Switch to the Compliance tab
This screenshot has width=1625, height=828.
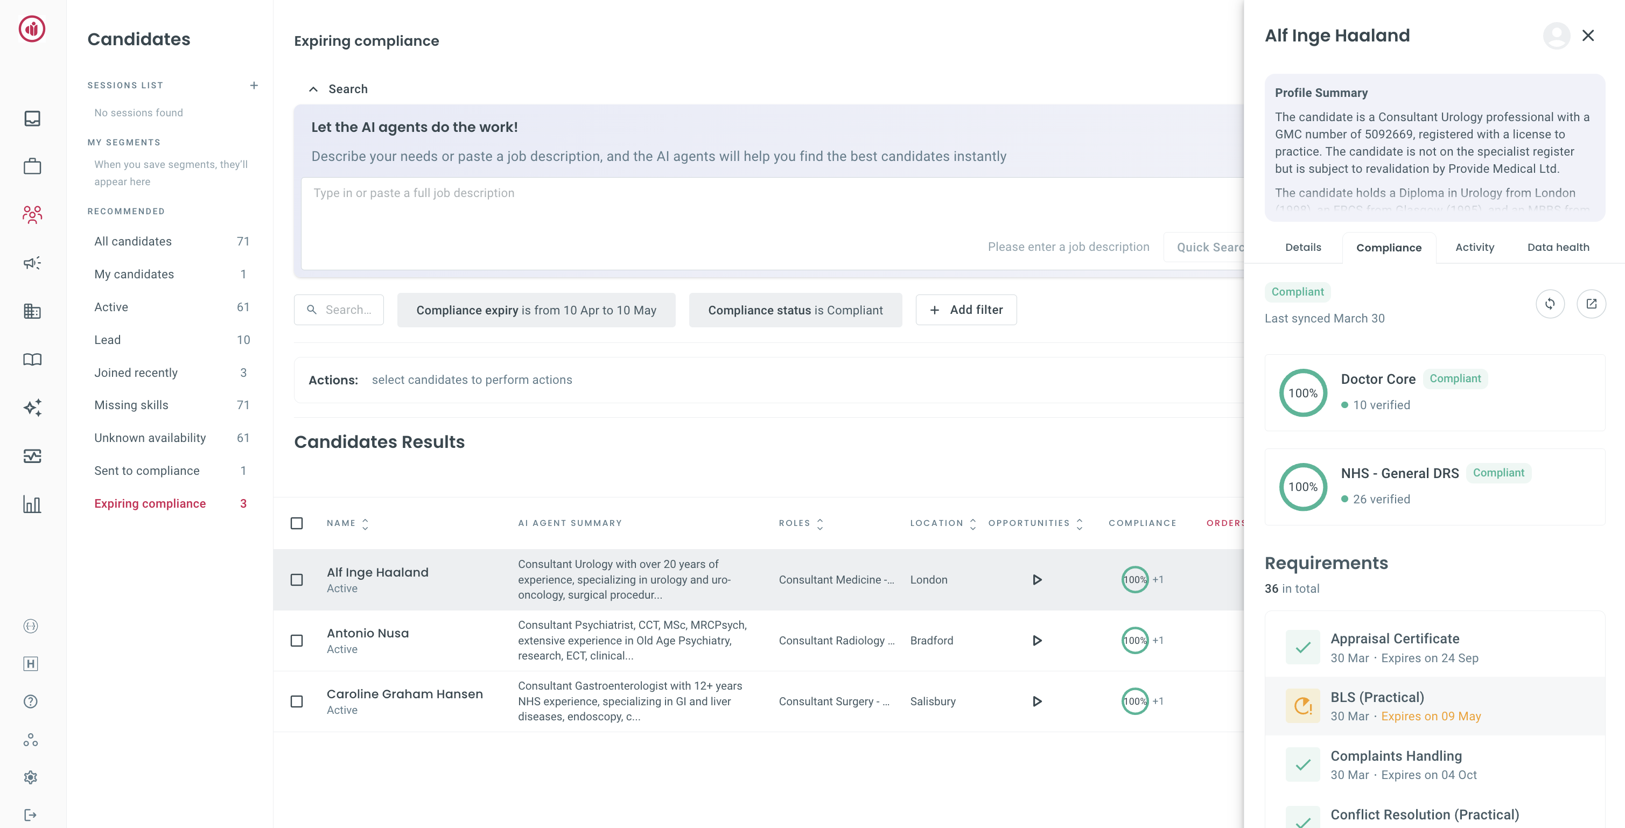(x=1389, y=248)
